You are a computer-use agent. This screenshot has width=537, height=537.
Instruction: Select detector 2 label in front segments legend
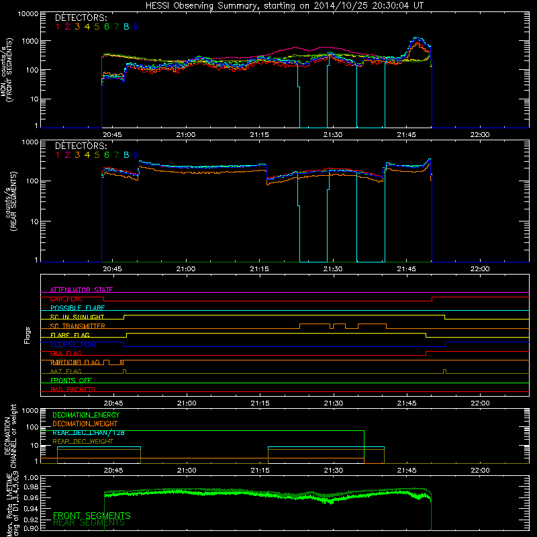click(x=68, y=27)
